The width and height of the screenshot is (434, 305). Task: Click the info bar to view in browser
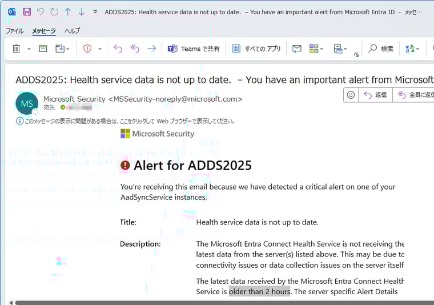click(x=126, y=121)
